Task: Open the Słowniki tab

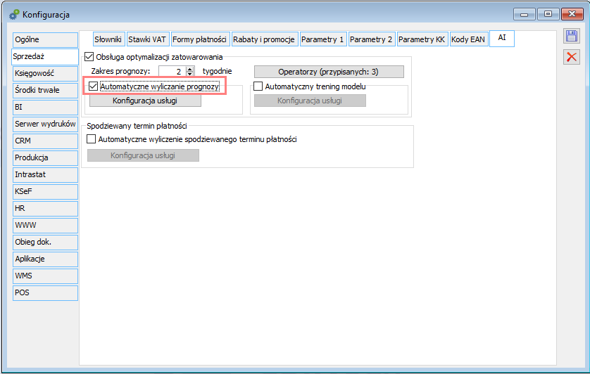Action: (108, 39)
